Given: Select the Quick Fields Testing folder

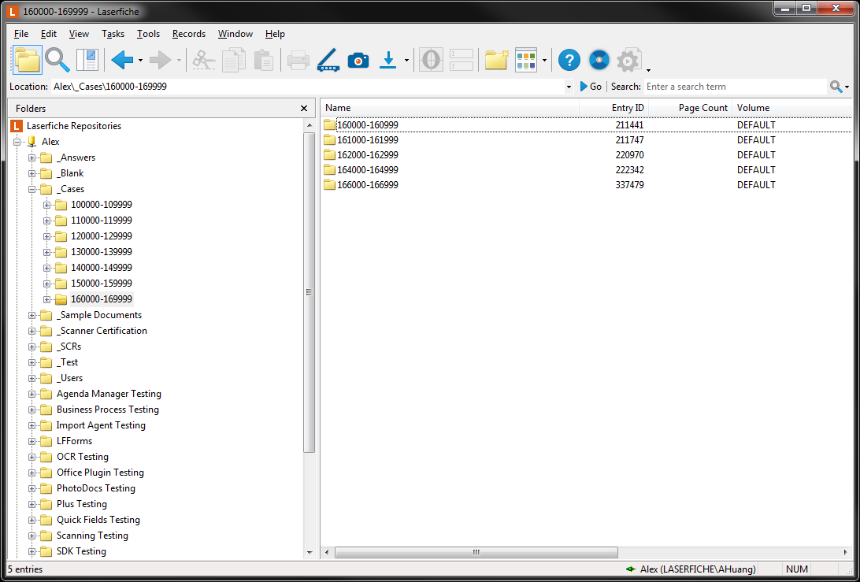Looking at the screenshot, I should click(x=98, y=520).
